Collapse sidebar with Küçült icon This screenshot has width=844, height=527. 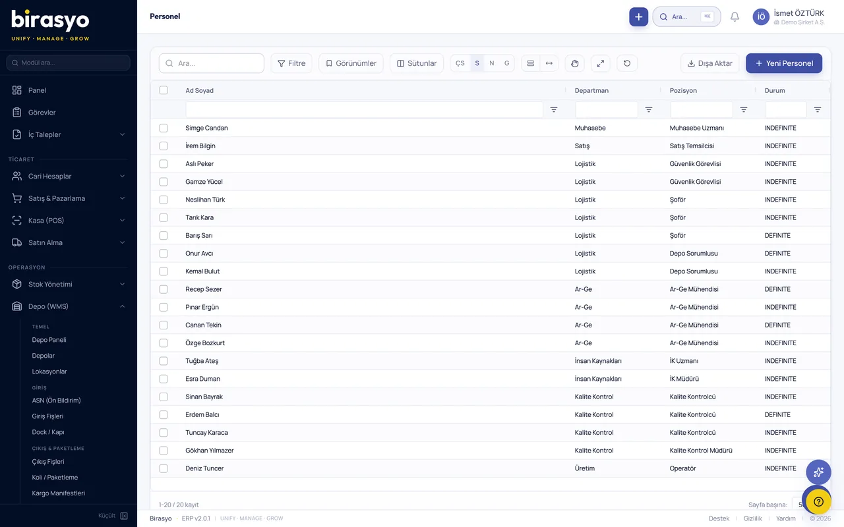point(124,516)
